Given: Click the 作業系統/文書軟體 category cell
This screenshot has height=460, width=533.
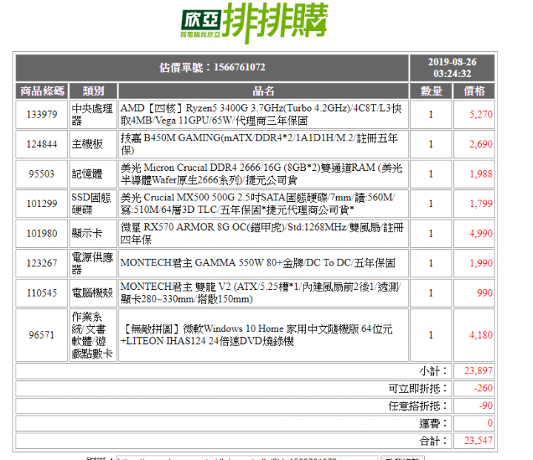Looking at the screenshot, I should (93, 335).
